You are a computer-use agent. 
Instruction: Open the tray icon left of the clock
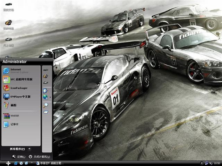point(211,163)
